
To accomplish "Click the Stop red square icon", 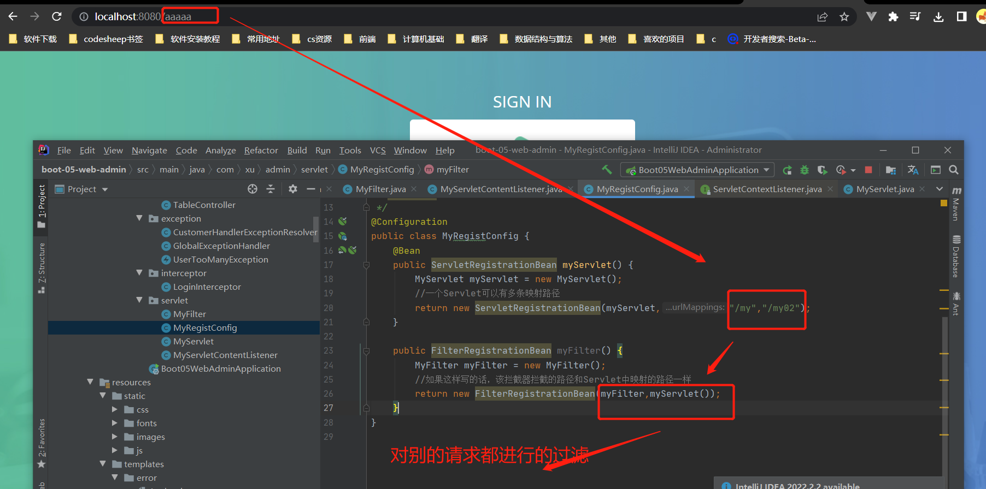I will coord(868,170).
